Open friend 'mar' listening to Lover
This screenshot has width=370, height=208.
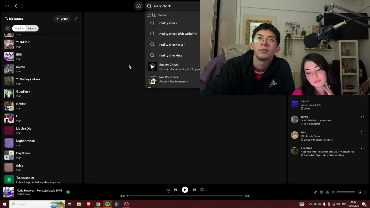point(328,105)
